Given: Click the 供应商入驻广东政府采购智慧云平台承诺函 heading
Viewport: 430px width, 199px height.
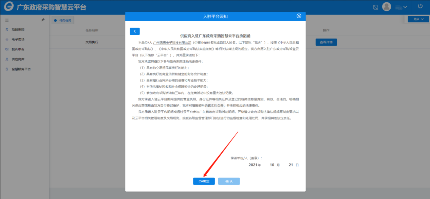Looking at the screenshot, I should pyautogui.click(x=215, y=36).
